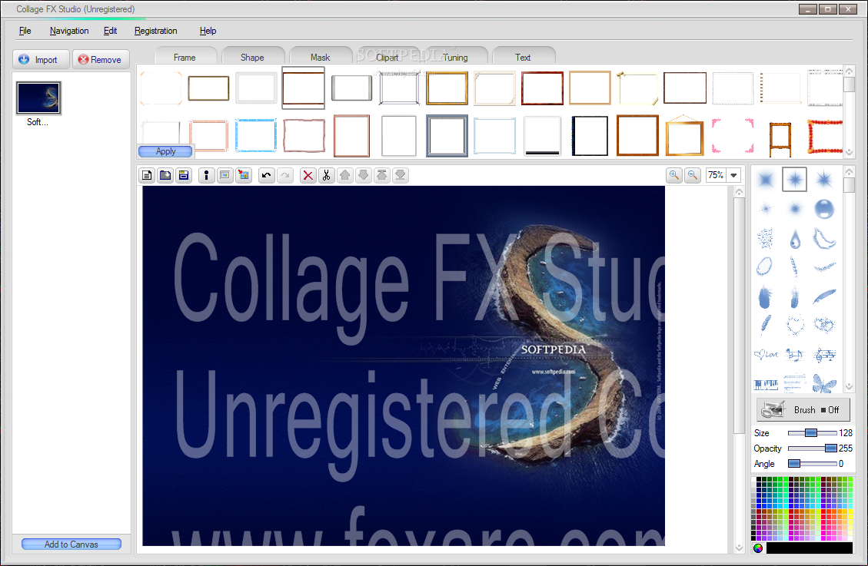Image resolution: width=868 pixels, height=566 pixels.
Task: Open the color wheel picker icon
Action: 758,548
